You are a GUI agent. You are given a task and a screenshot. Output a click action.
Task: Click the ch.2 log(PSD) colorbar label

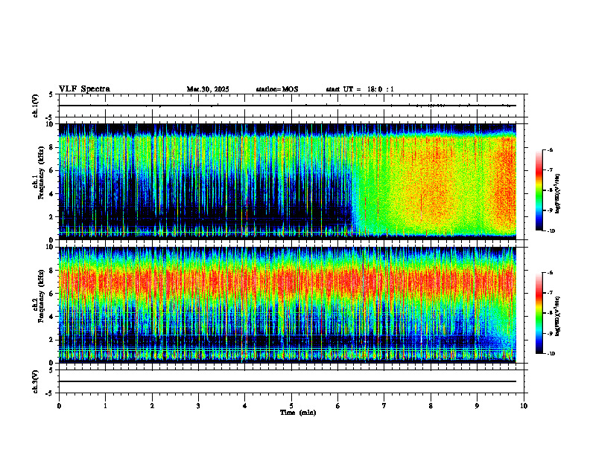557,317
